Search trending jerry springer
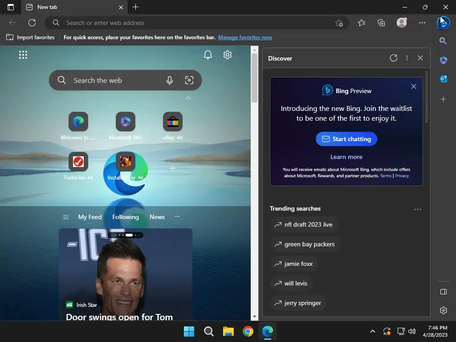This screenshot has width=456, height=342. [298, 303]
